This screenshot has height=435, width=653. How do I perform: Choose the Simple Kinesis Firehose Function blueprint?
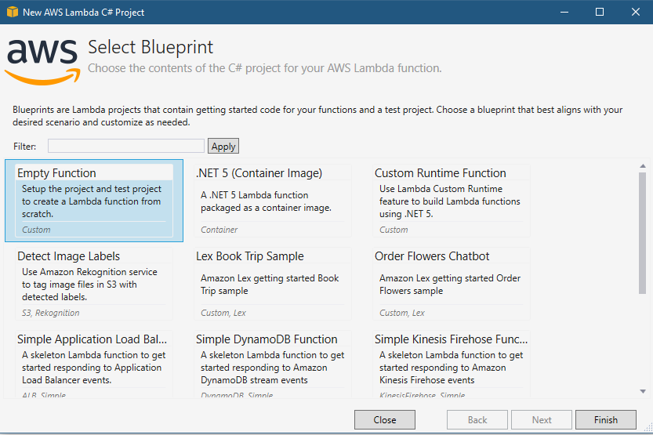[x=452, y=364]
